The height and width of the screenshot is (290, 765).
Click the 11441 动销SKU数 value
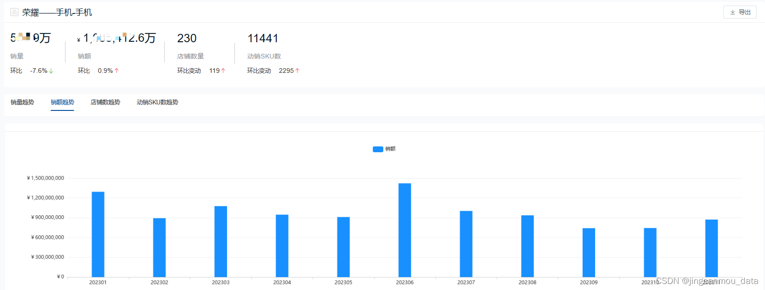(263, 38)
